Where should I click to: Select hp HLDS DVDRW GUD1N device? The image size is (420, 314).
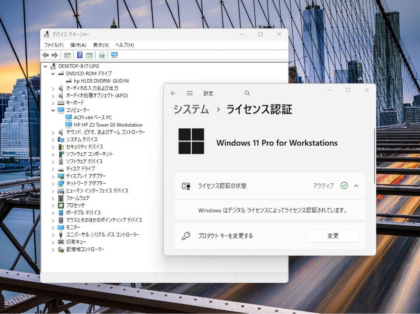[x=101, y=81]
